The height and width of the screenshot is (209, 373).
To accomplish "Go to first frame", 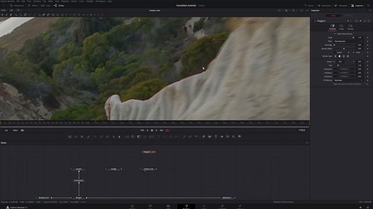I will pos(142,130).
